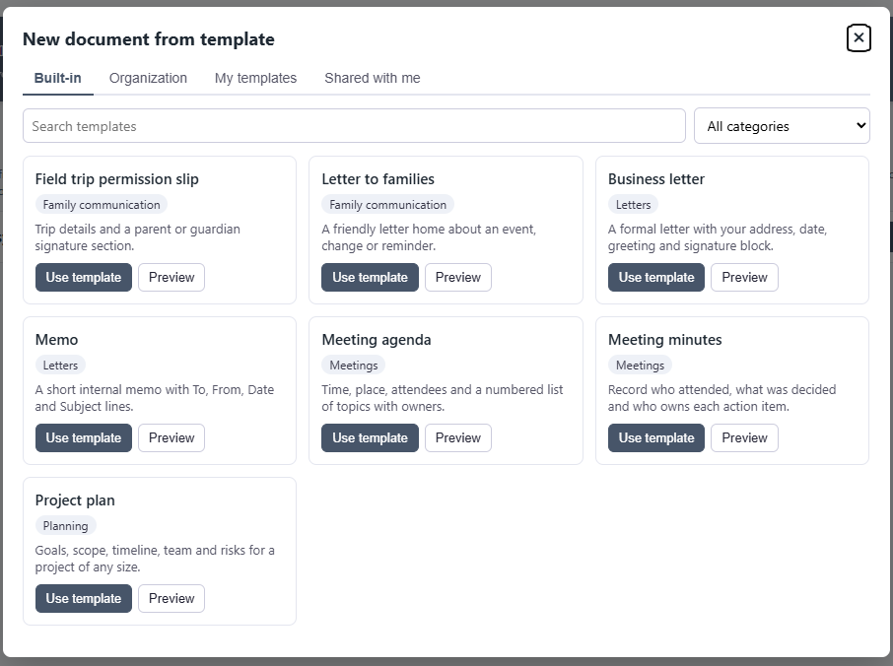Viewport: 893px width, 666px height.
Task: Click the Planning tag on Project plan card
Action: (x=65, y=525)
